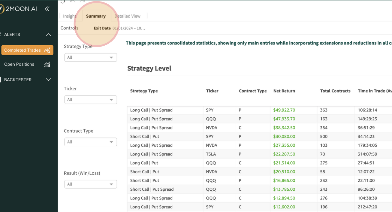Click the Backtester section icon
Screen dimensions: 392x212
tap(1, 80)
